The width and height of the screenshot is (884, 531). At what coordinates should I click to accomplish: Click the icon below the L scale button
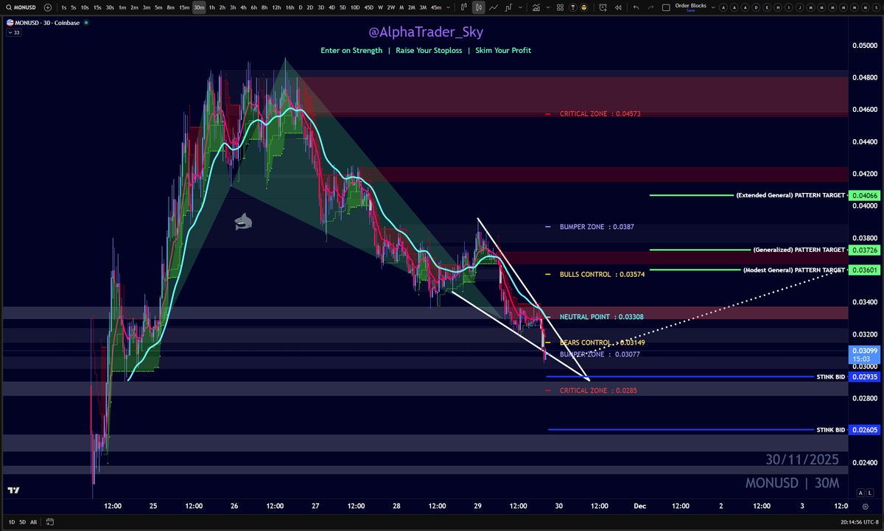pos(867,506)
